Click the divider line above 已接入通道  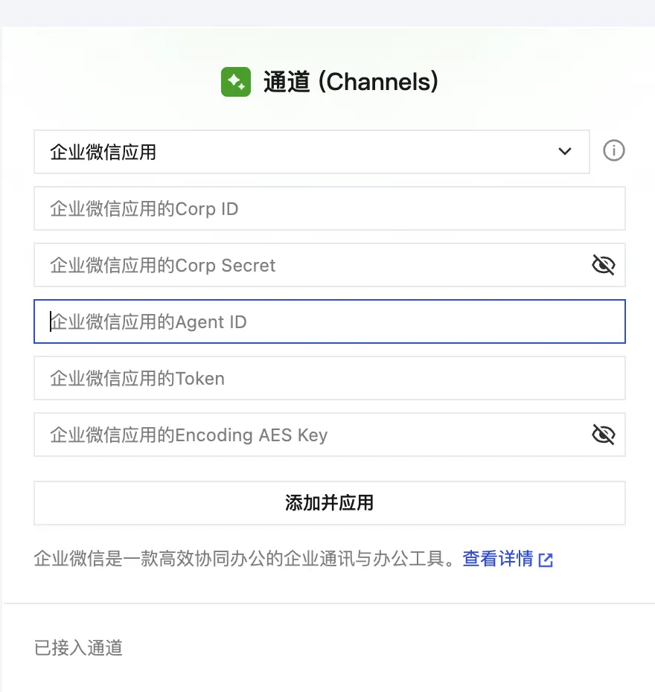pyautogui.click(x=329, y=603)
